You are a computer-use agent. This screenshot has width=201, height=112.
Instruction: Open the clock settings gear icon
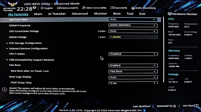pos(34,8)
